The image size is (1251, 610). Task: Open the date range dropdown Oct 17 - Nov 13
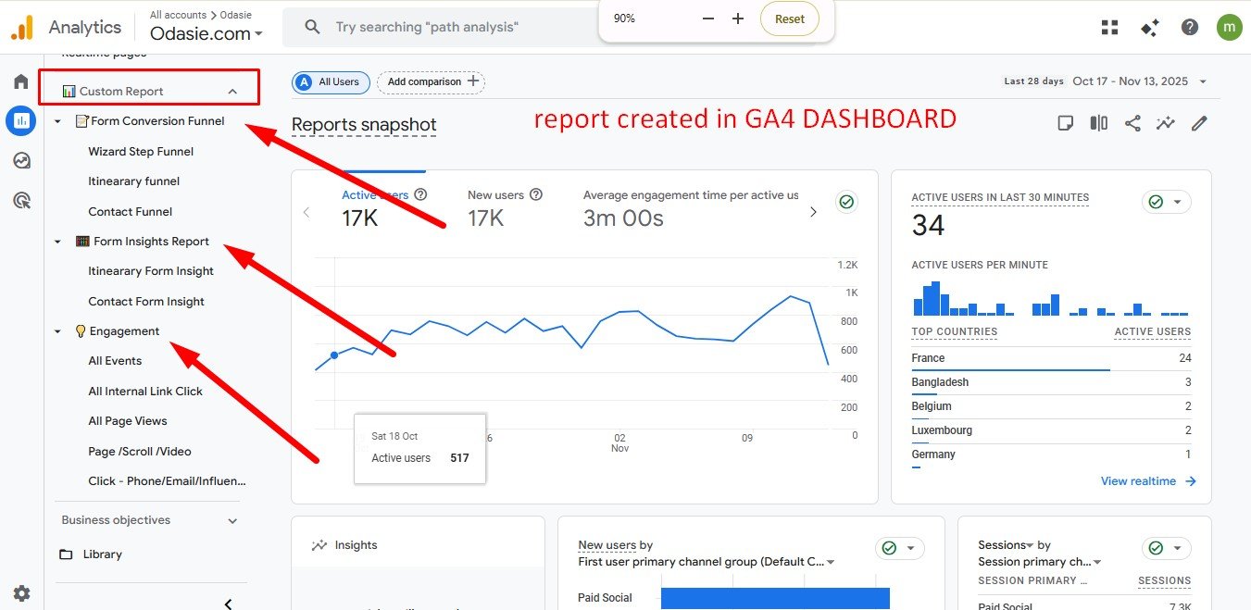pos(1140,81)
